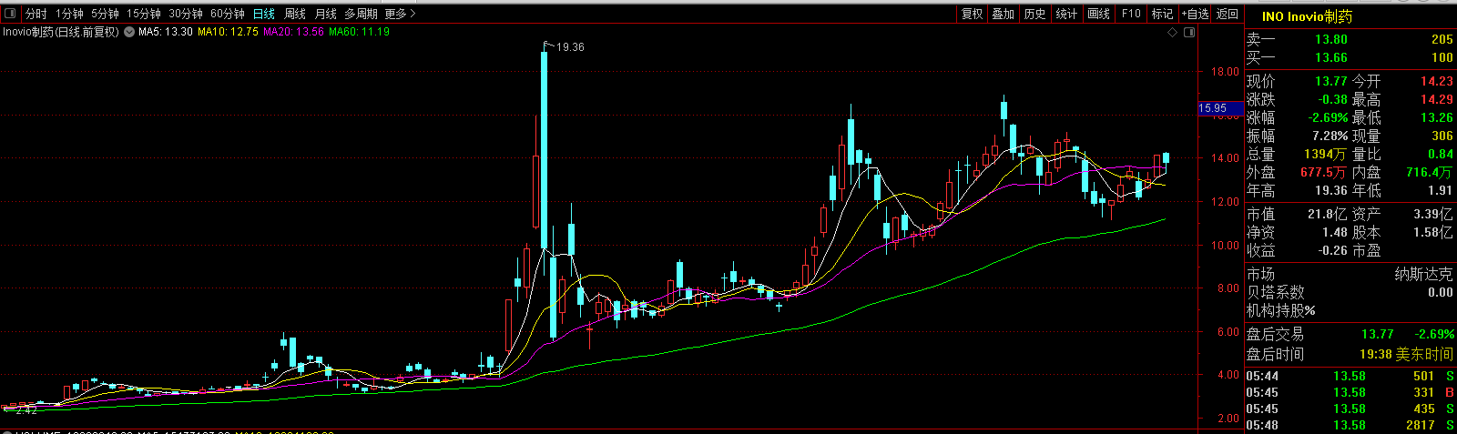The width and height of the screenshot is (1457, 434).
Task: Click the MA20: 13.56 indicator label
Action: [294, 32]
